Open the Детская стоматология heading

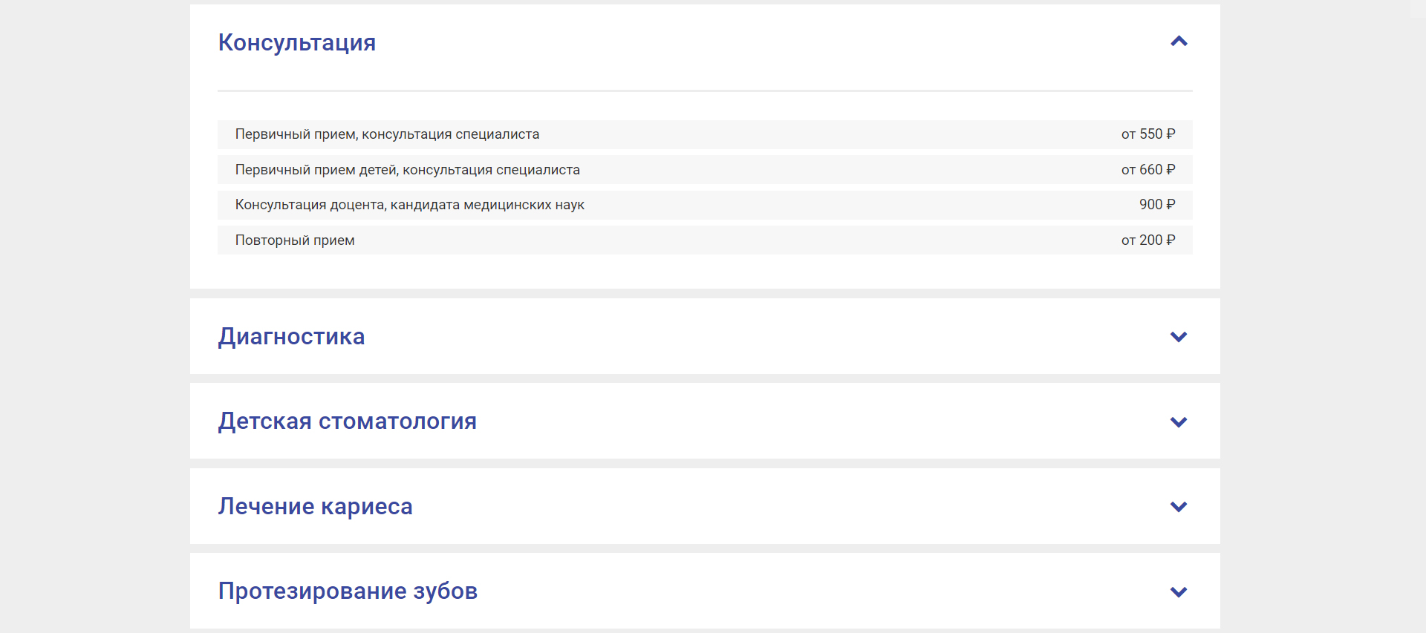click(347, 422)
